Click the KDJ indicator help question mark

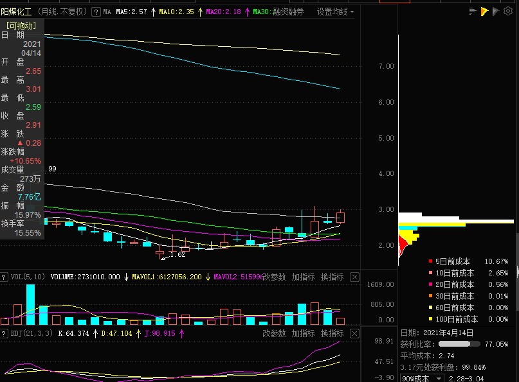point(4,333)
